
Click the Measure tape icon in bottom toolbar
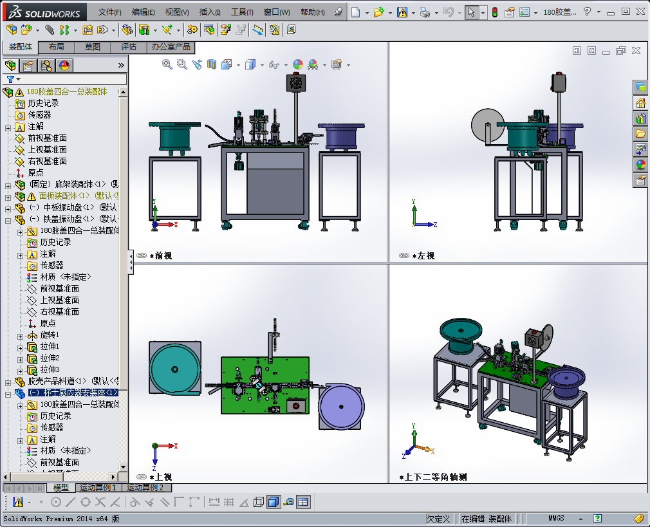coord(289,502)
